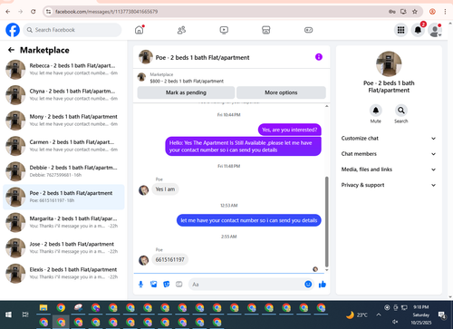
Task: Select Poe conversation in list
Action: [63, 197]
